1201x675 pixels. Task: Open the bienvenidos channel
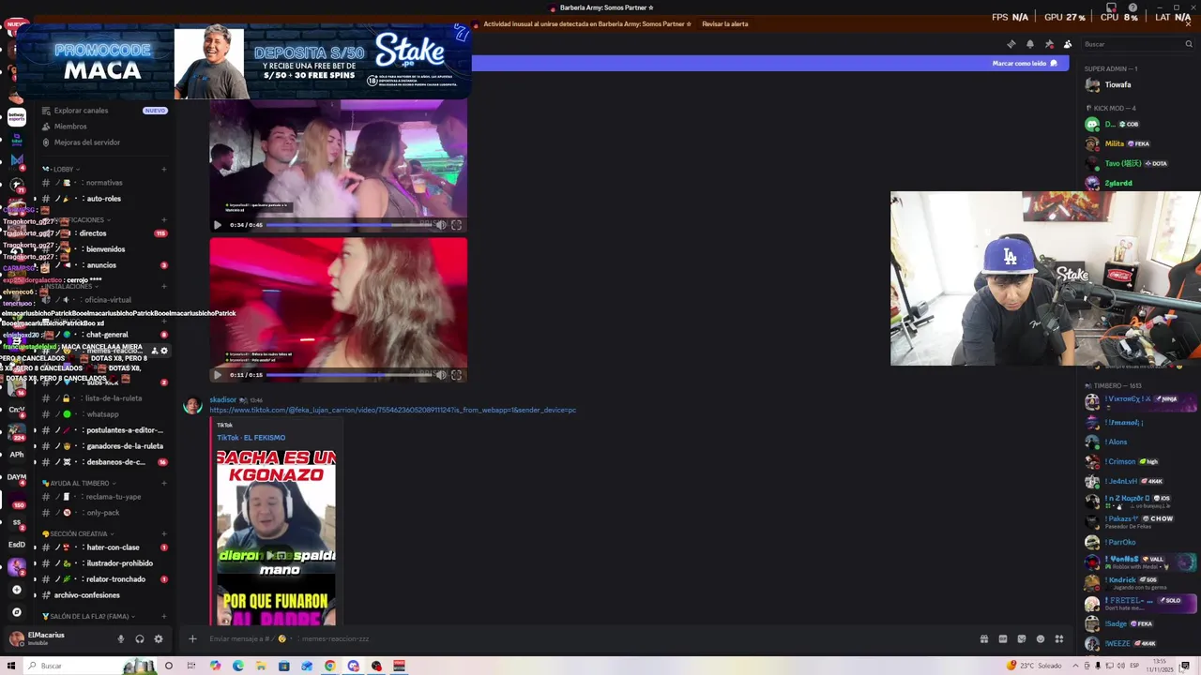[103, 249]
